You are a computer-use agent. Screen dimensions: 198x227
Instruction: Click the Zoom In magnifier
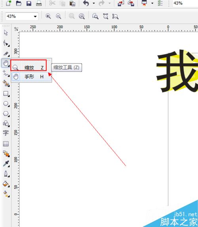pos(48,16)
